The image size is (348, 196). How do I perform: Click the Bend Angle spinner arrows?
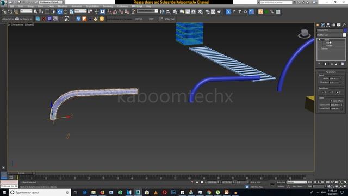pyautogui.click(x=340, y=78)
